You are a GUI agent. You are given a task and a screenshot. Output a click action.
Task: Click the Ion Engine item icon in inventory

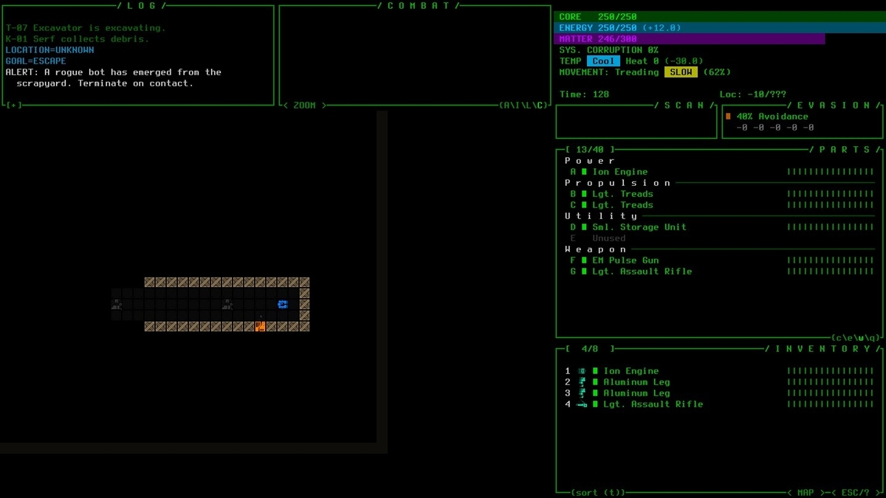(x=582, y=371)
